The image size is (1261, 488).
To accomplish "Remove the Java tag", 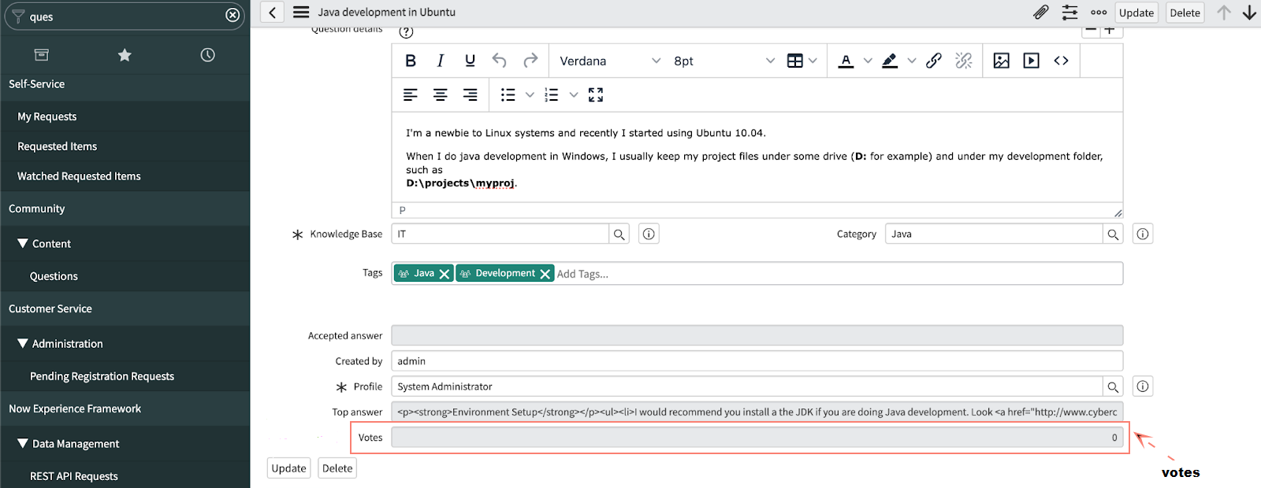I will click(445, 274).
